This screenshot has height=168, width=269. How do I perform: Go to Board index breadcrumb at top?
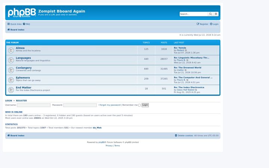(16, 29)
